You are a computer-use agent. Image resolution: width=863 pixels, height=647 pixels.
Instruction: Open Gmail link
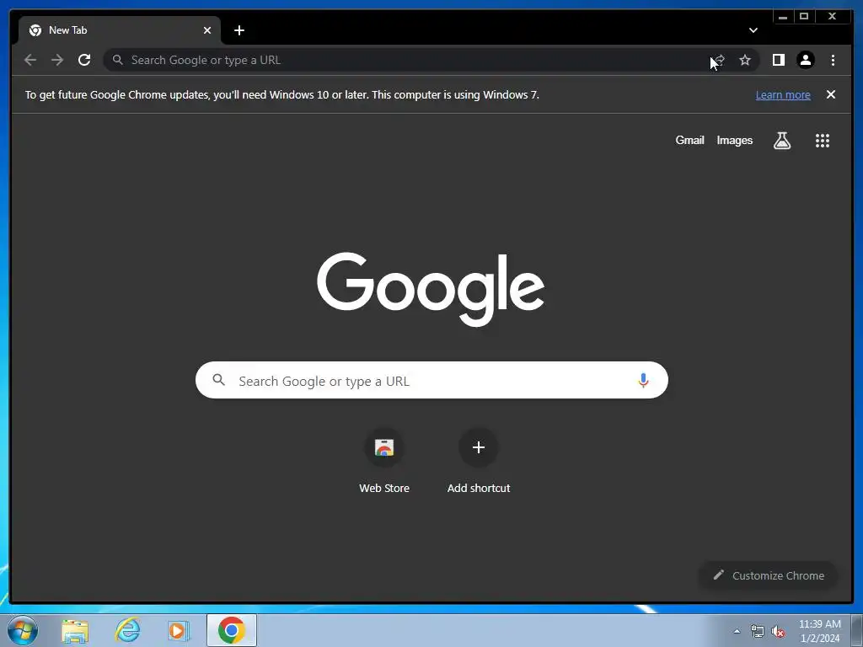(689, 141)
